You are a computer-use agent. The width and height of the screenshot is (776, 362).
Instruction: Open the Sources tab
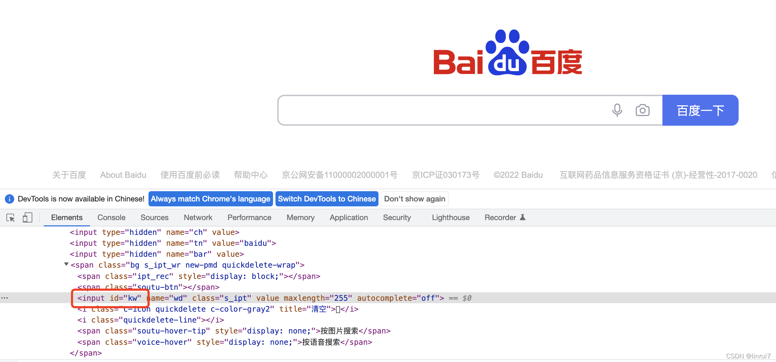point(154,218)
